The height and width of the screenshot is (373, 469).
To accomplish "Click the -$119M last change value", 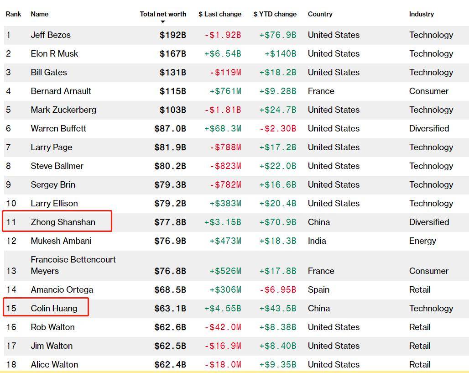I will point(225,73).
